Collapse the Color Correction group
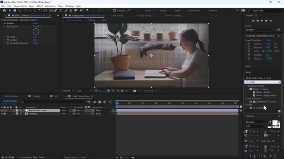284x159 pixels. [245, 98]
